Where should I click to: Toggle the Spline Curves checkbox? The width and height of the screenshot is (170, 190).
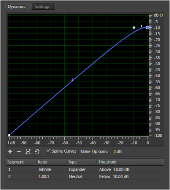pos(48,151)
